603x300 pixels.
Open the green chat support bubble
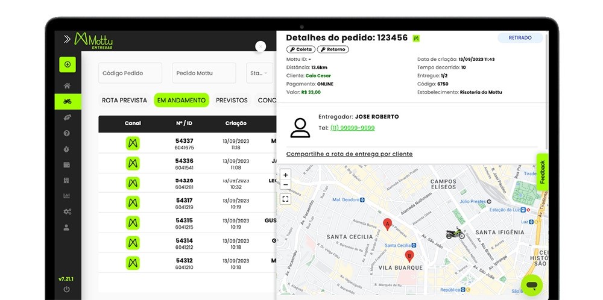pos(532,286)
